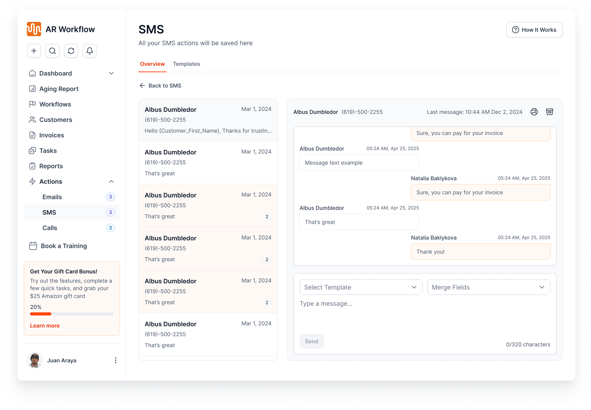Viewport: 591px width, 410px height.
Task: Click the How It Works question mark icon
Action: (x=515, y=30)
